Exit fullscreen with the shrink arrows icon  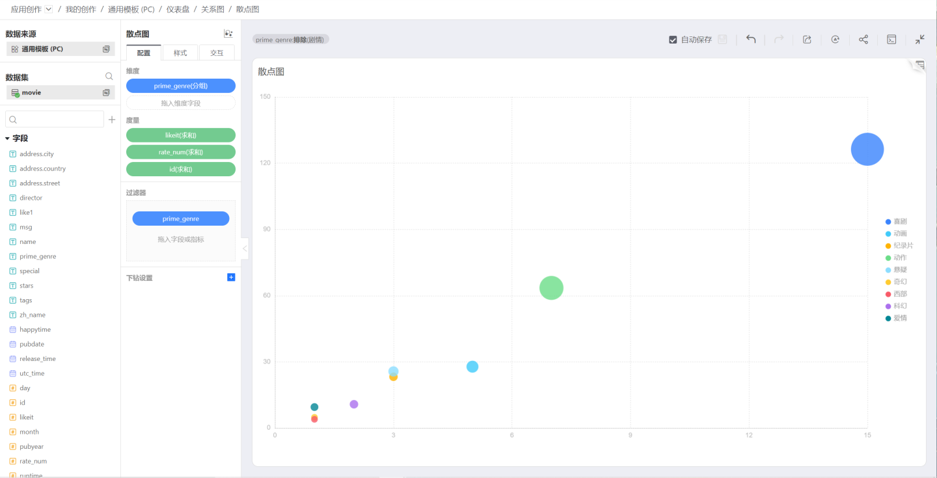click(919, 40)
